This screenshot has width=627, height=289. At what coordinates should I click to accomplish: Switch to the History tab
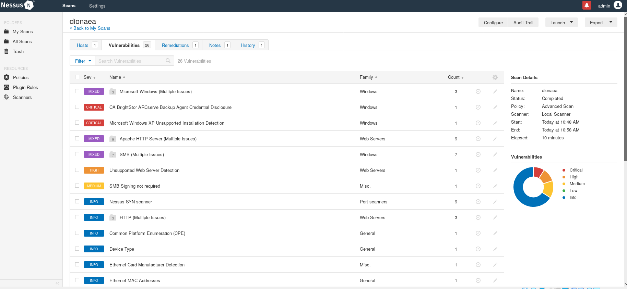(x=251, y=45)
